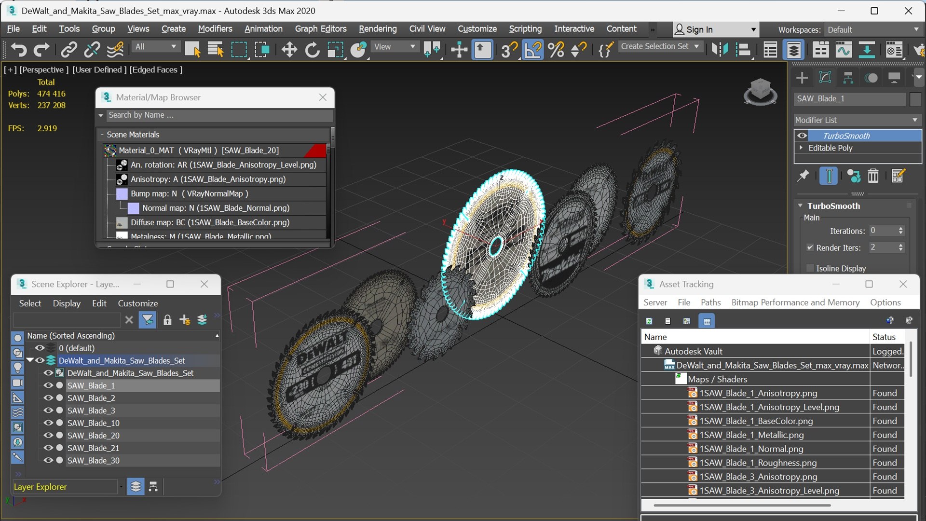Screen dimensions: 926x521
Task: Open the Modifiers menu
Action: point(215,29)
